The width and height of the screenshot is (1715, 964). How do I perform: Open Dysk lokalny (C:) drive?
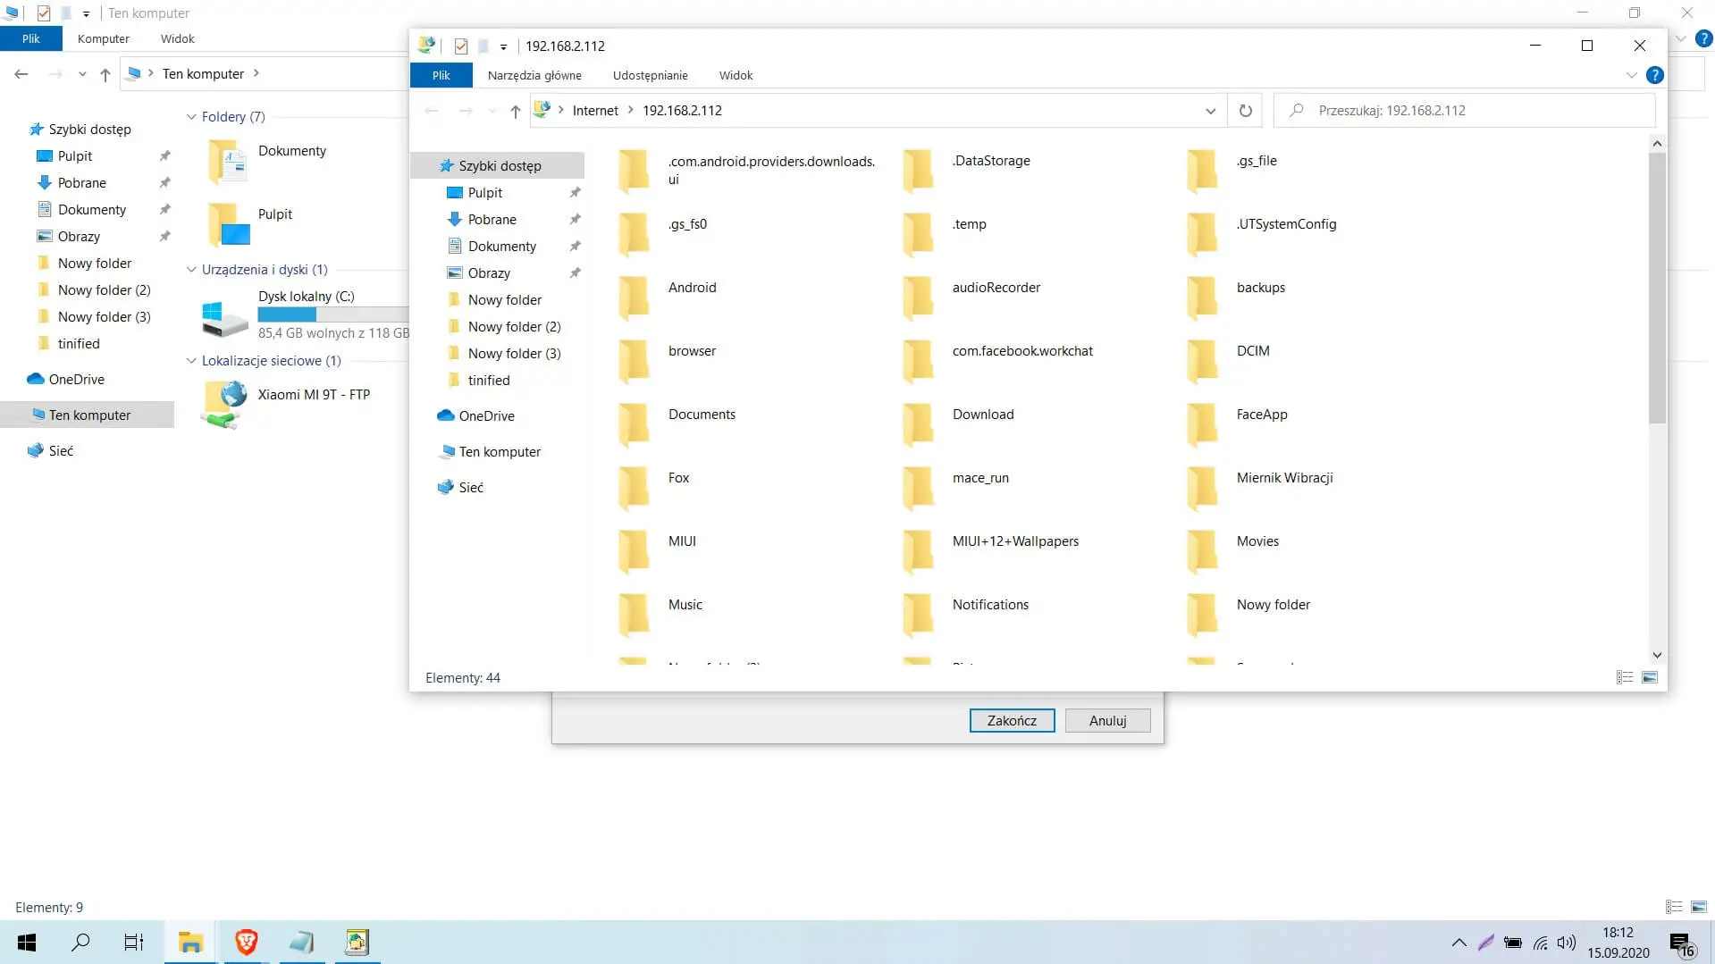[305, 296]
